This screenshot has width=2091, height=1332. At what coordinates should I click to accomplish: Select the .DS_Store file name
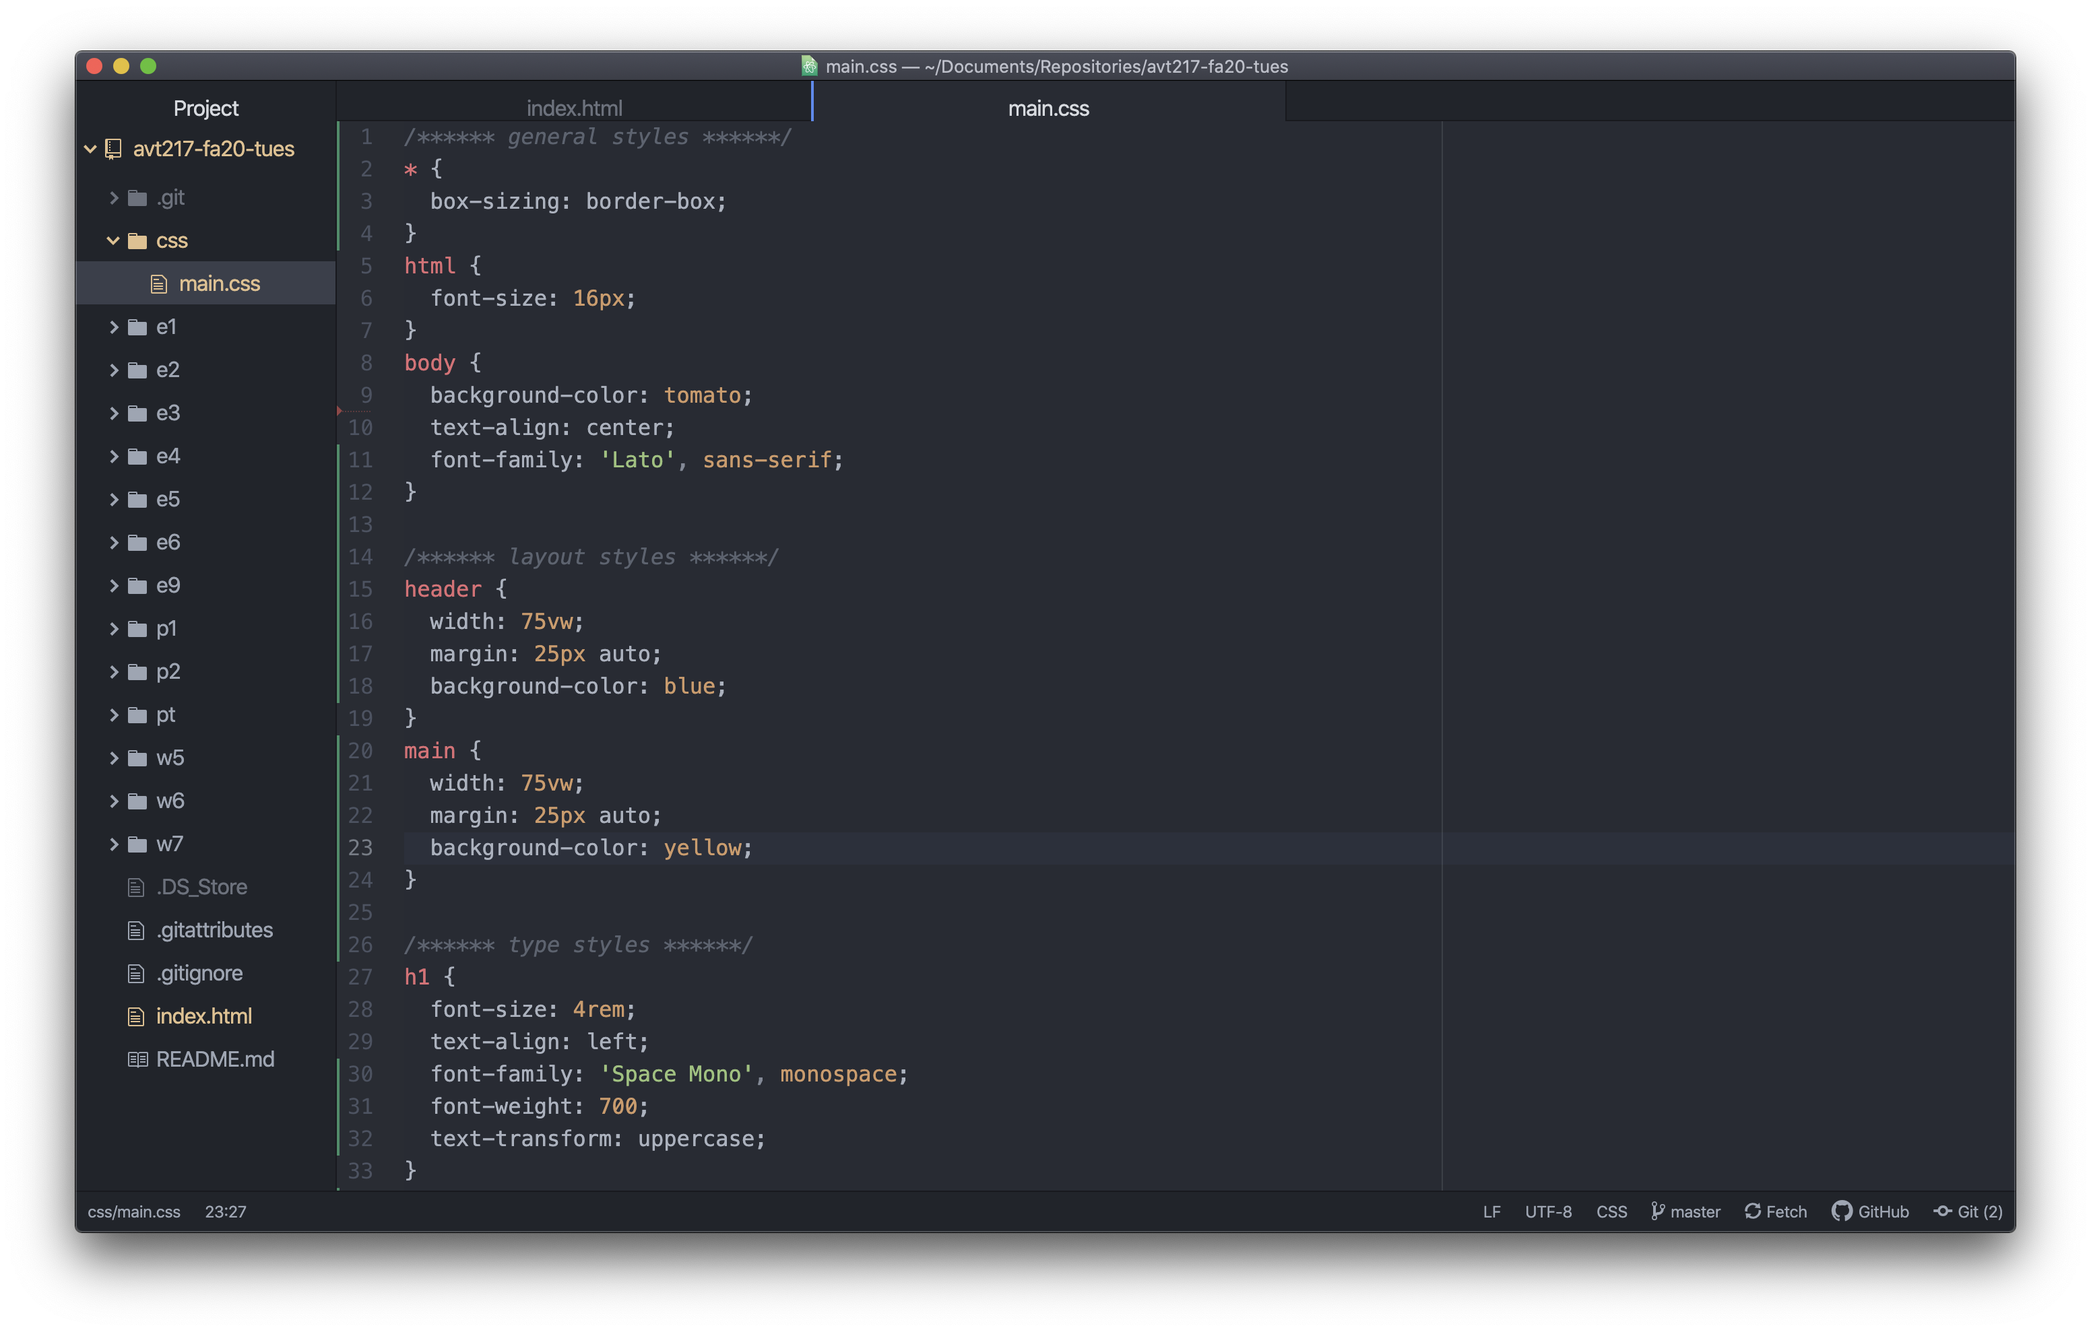pos(201,888)
